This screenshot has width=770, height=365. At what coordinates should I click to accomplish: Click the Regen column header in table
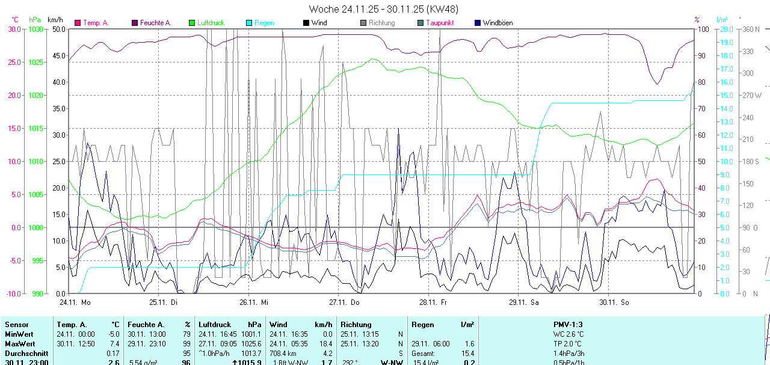422,324
